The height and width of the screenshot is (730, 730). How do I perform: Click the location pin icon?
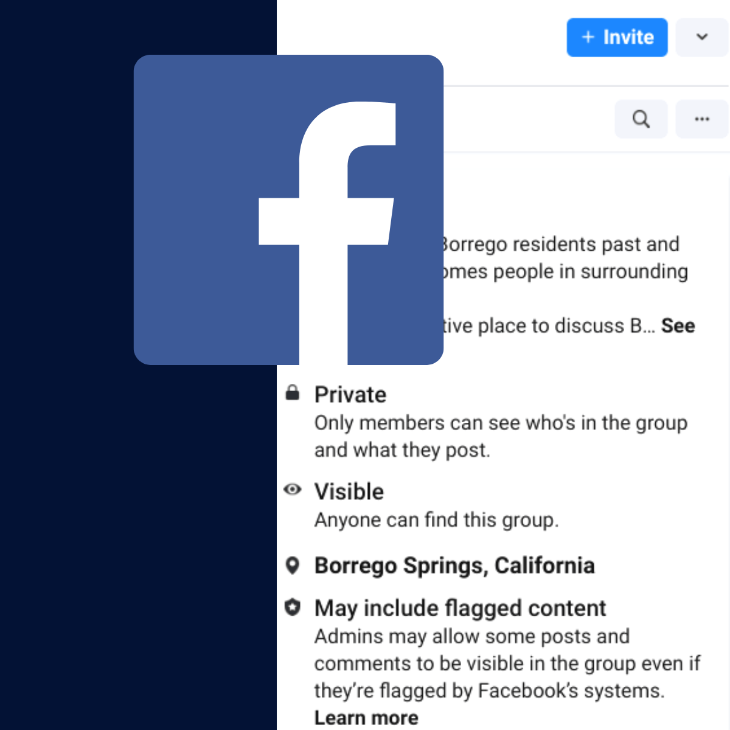(x=293, y=566)
